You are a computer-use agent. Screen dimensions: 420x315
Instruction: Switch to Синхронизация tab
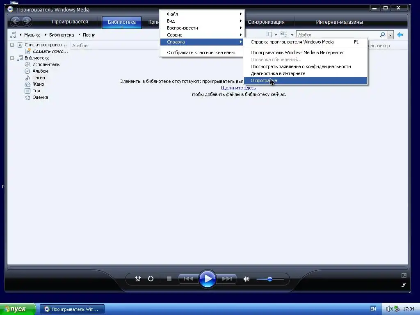click(x=266, y=22)
